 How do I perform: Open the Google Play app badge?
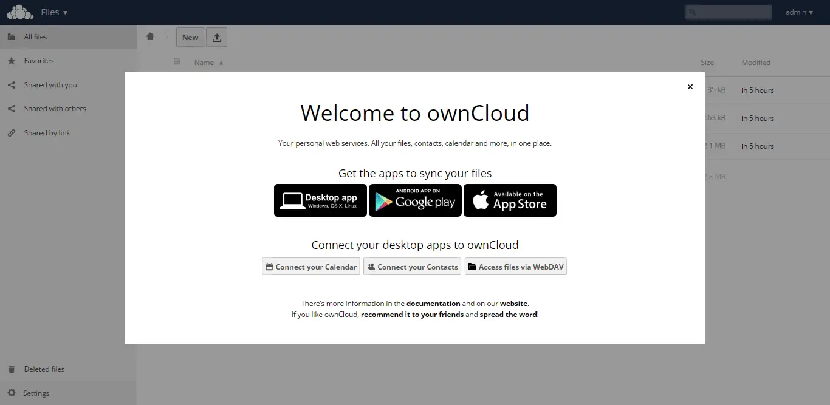tap(415, 200)
